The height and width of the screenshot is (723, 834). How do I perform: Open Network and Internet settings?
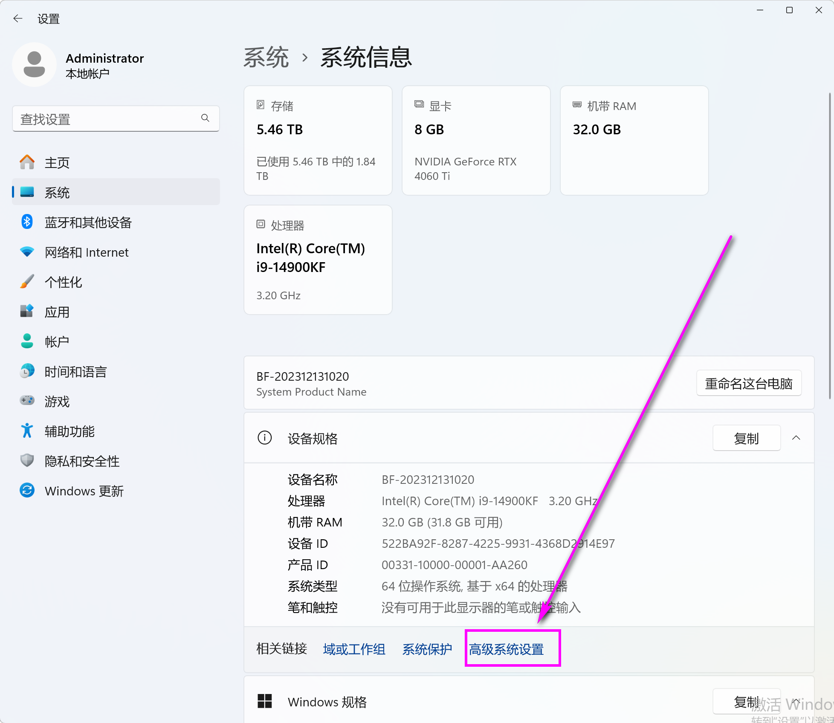click(86, 252)
